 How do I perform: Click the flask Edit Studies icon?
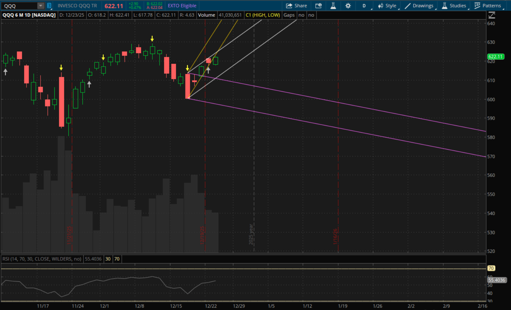pyautogui.click(x=333, y=6)
